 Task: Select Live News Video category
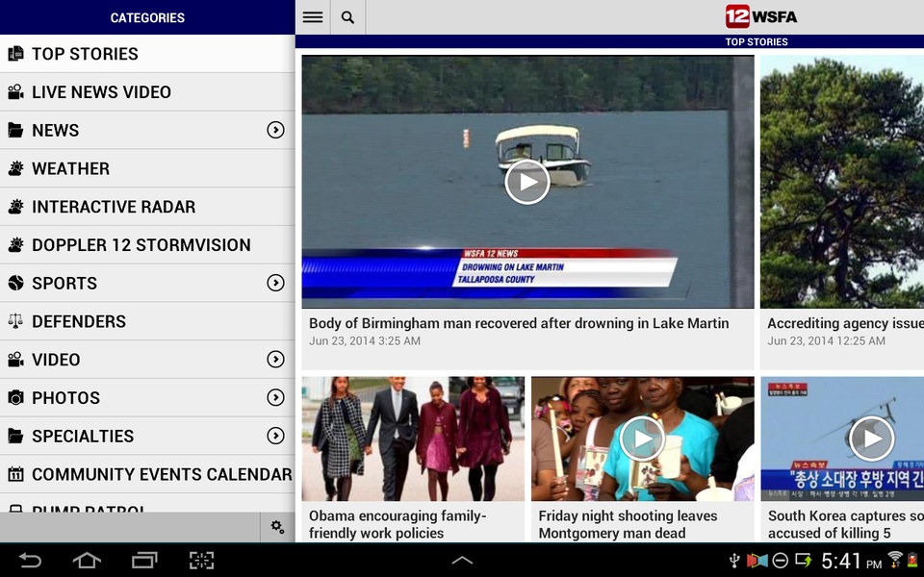[147, 92]
